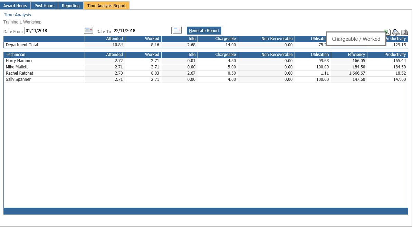The height and width of the screenshot is (227, 413).
Task: Click Department Total attended value 10.84
Action: point(117,45)
